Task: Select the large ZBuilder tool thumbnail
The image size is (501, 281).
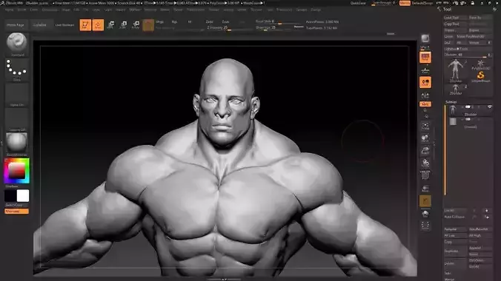Action: [456, 71]
